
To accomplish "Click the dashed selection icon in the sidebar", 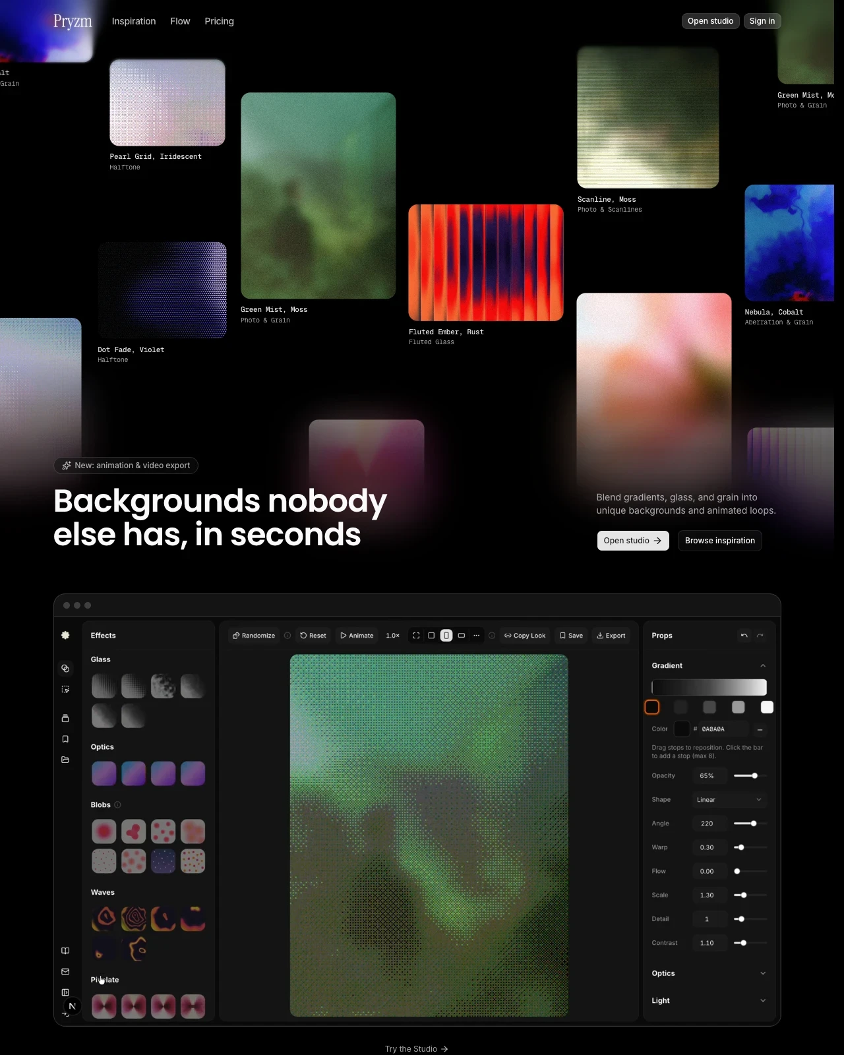I will tap(65, 690).
